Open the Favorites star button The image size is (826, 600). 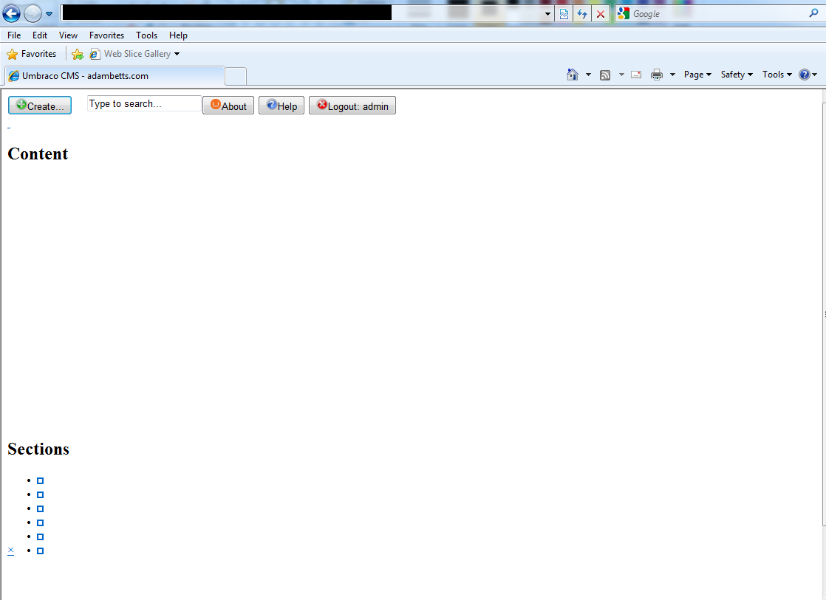pyautogui.click(x=32, y=54)
